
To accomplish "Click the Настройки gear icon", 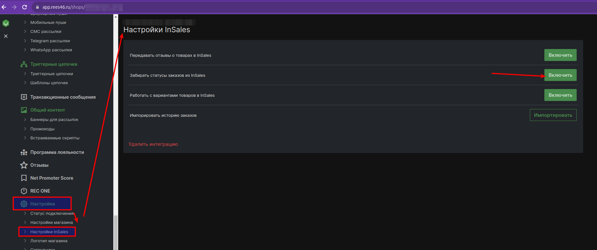I will click(x=24, y=204).
